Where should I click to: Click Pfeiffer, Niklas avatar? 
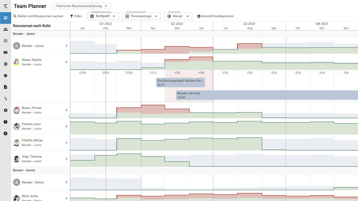(16, 142)
